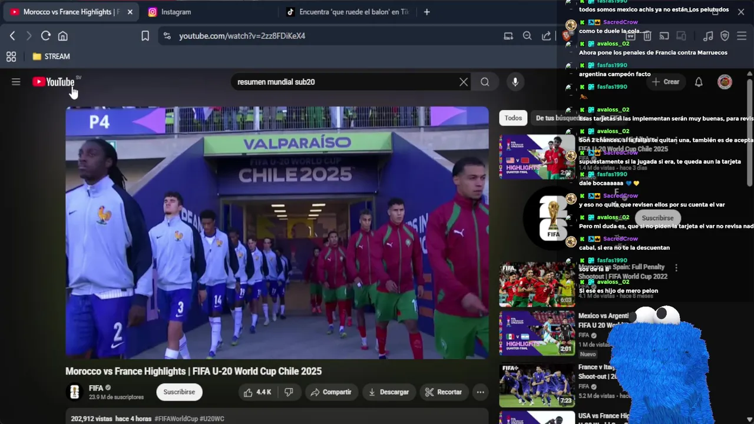The height and width of the screenshot is (424, 754).
Task: Click the browser forward arrow
Action: coord(28,36)
